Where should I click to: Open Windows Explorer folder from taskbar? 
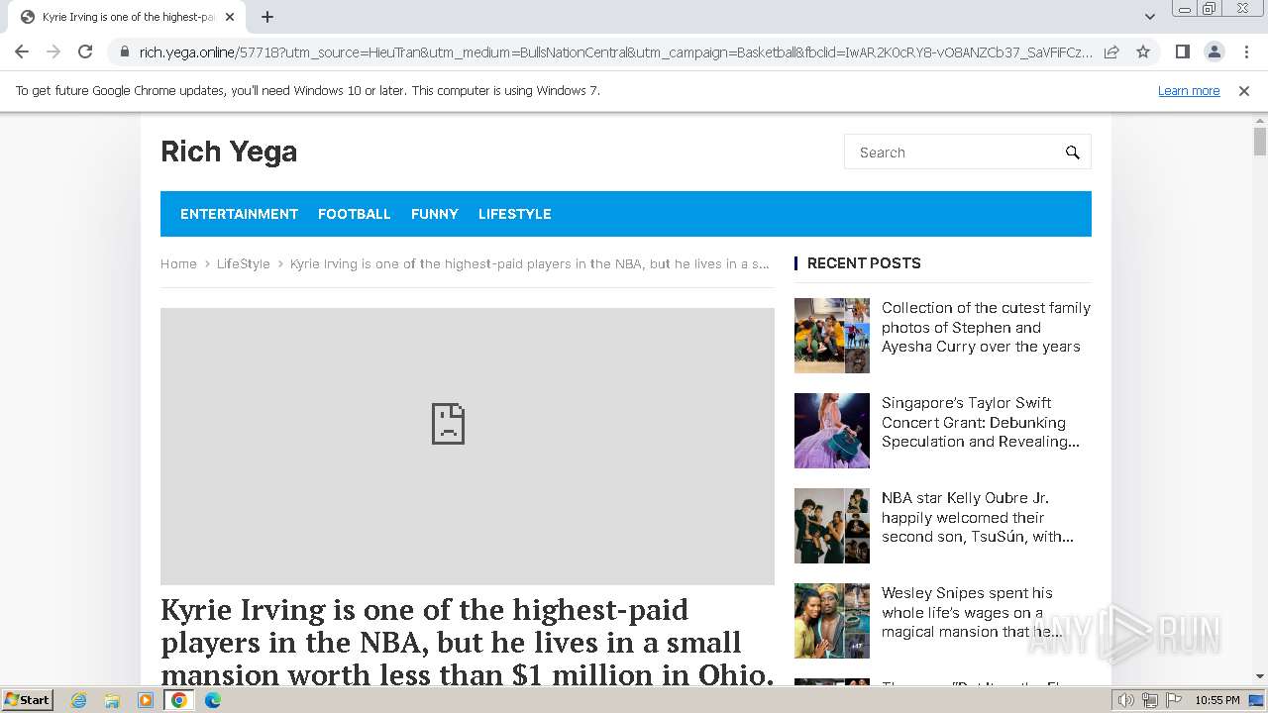click(x=112, y=700)
